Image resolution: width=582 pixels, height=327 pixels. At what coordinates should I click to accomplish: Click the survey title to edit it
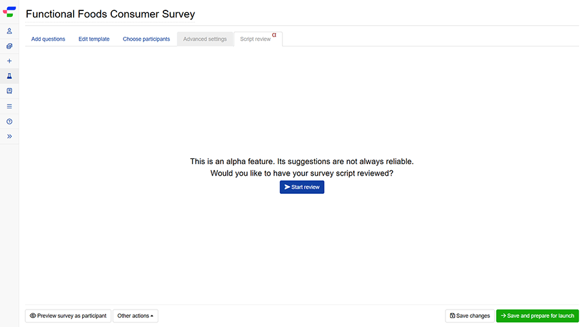[111, 14]
